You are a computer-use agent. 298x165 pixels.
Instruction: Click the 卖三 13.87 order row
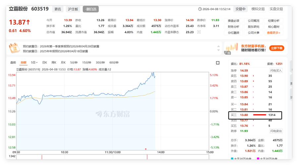click(256, 86)
